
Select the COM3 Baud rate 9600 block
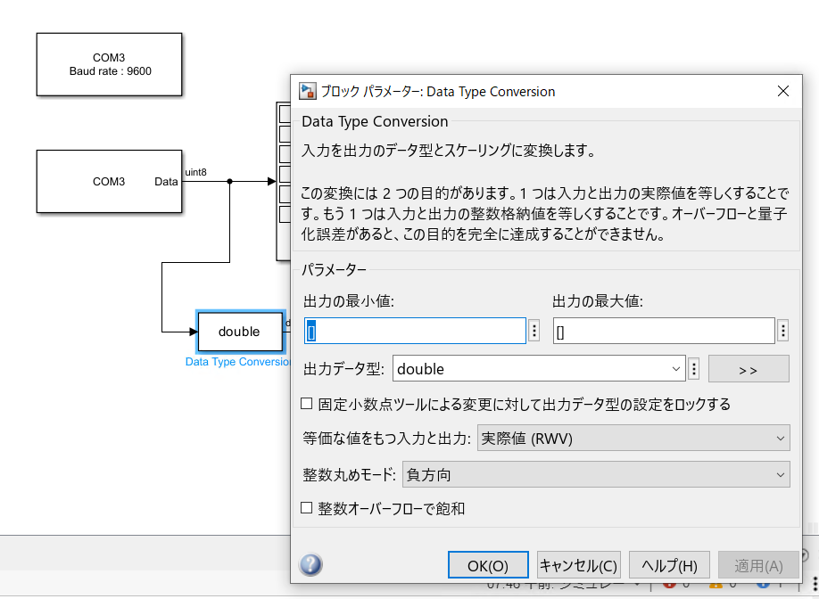tap(109, 65)
